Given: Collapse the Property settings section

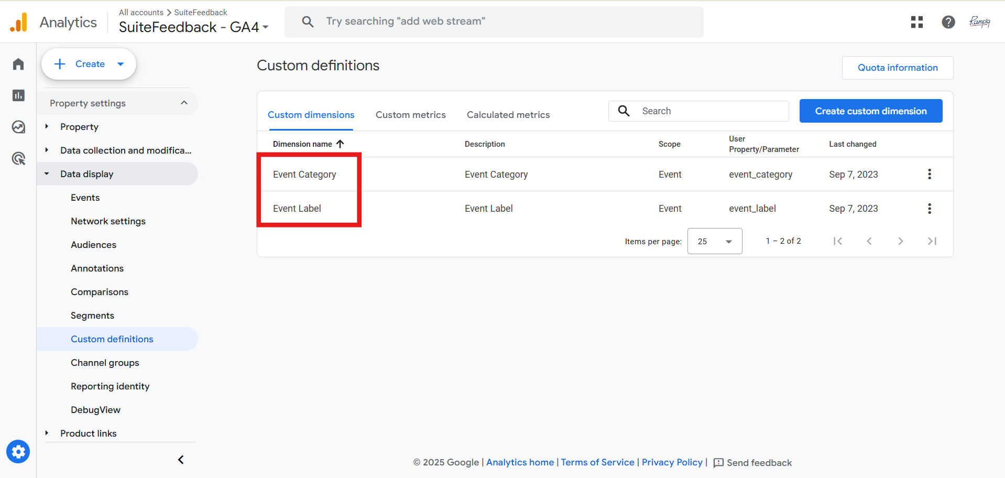Looking at the screenshot, I should coord(184,103).
